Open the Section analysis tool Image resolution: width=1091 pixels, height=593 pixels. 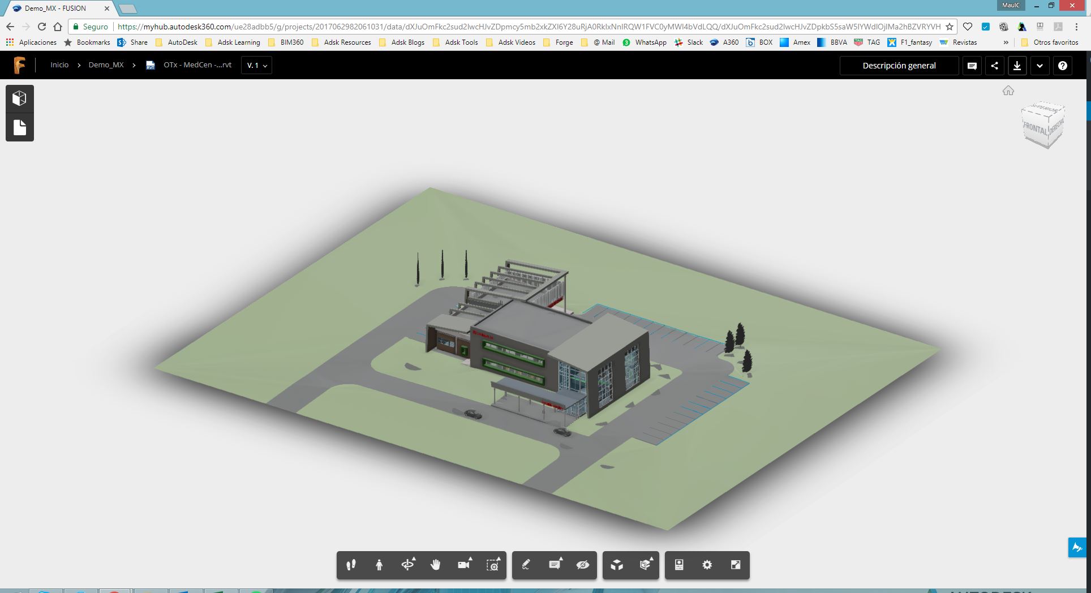[x=645, y=565]
